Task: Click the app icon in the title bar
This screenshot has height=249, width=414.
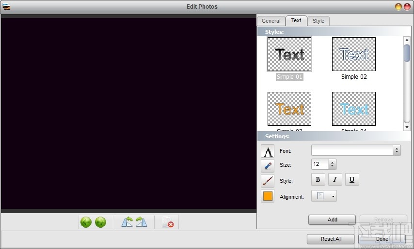Action: (x=6, y=7)
